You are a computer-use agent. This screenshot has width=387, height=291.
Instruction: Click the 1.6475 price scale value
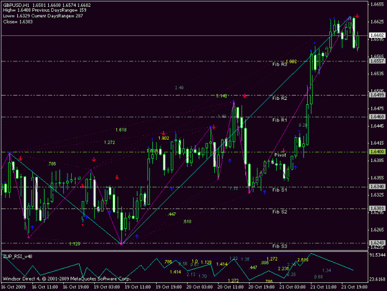(x=377, y=109)
